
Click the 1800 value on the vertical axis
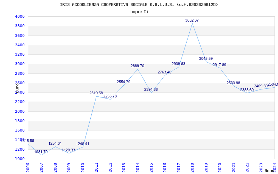pyautogui.click(x=20, y=121)
